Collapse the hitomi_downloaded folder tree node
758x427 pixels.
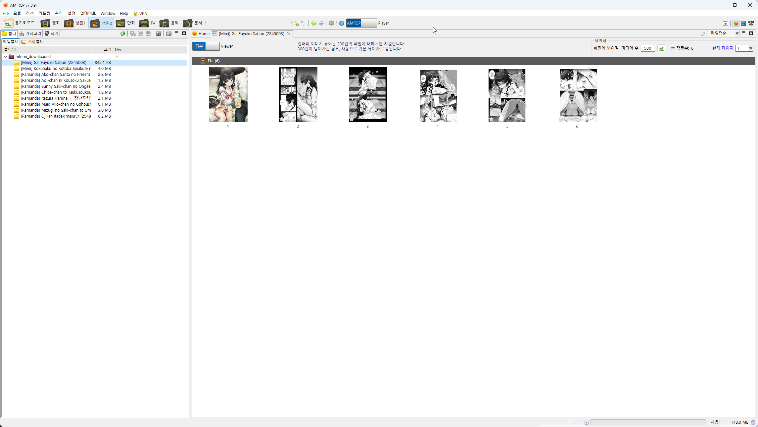6,57
